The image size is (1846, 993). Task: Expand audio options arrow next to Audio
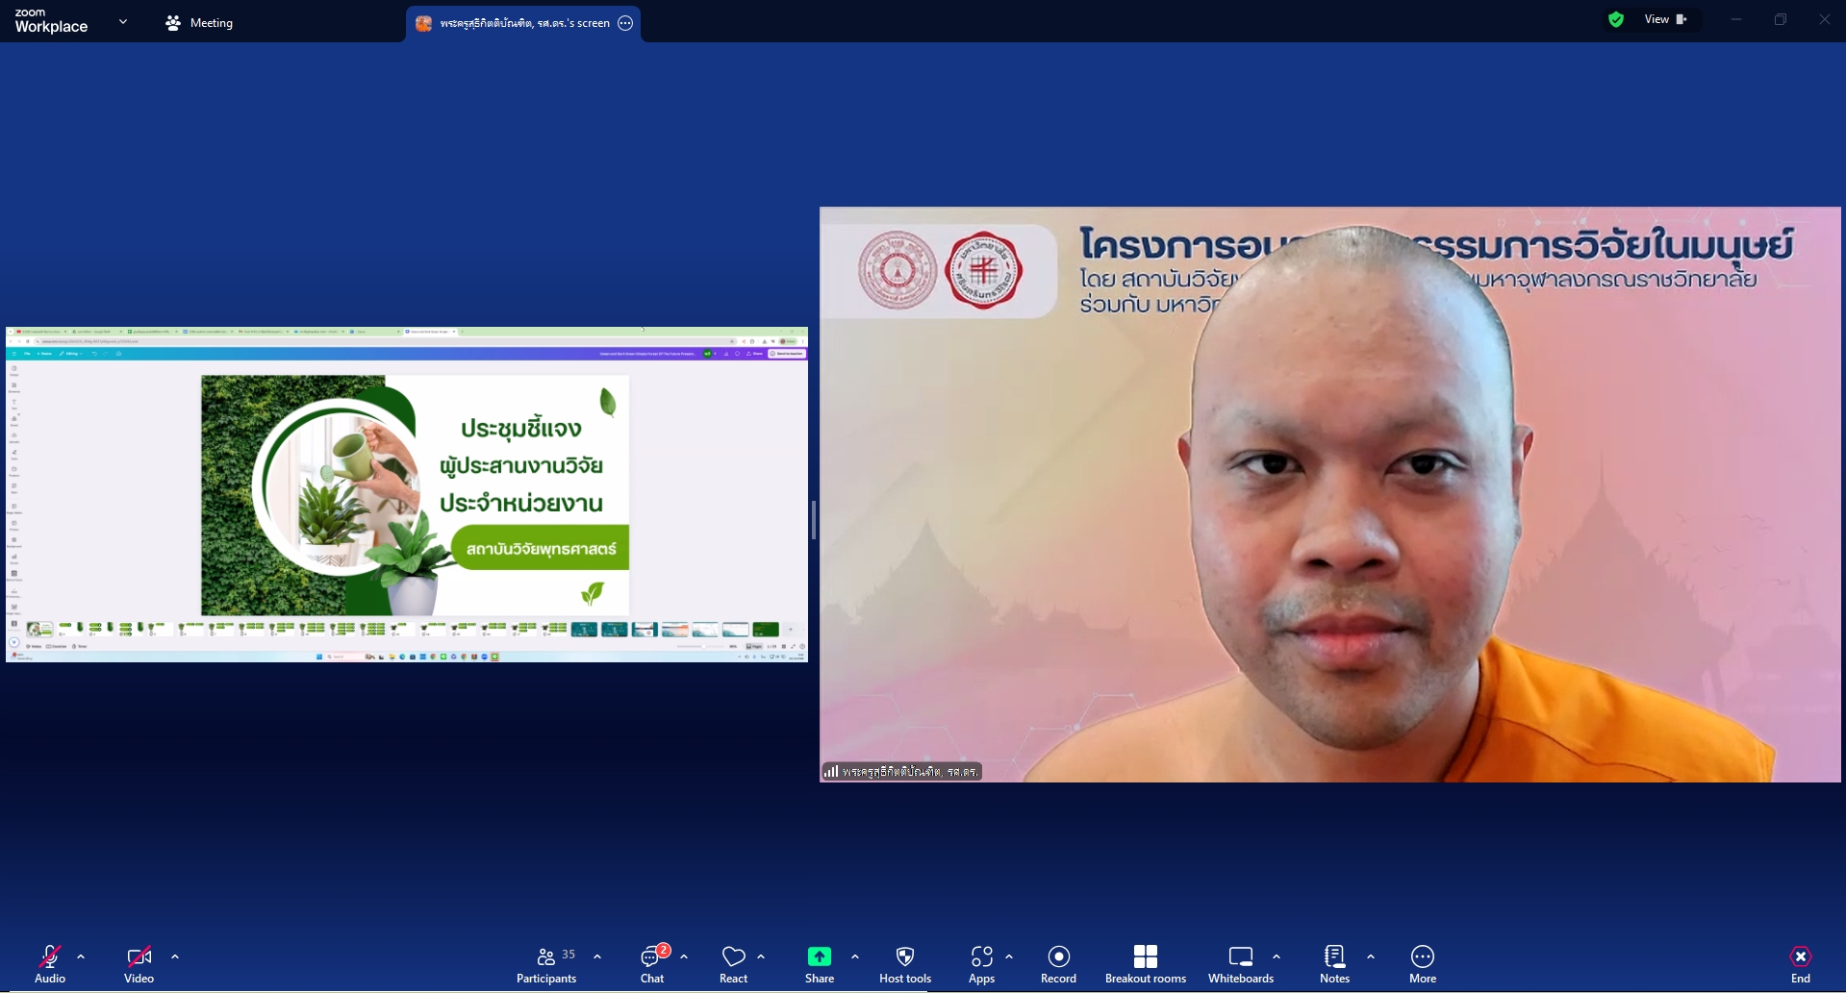pyautogui.click(x=81, y=956)
